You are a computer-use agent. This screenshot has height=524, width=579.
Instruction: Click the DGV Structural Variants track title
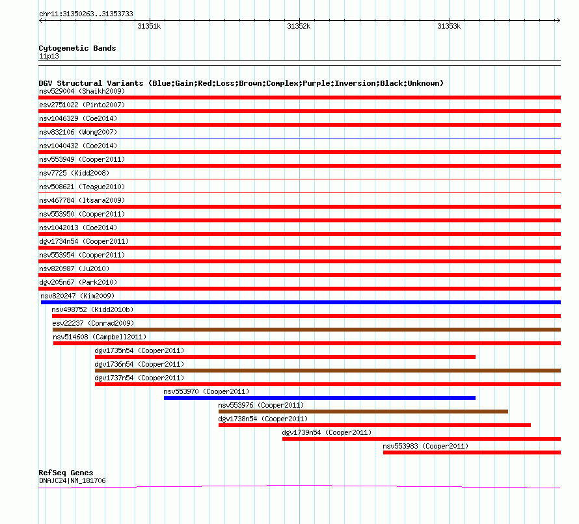pos(241,83)
